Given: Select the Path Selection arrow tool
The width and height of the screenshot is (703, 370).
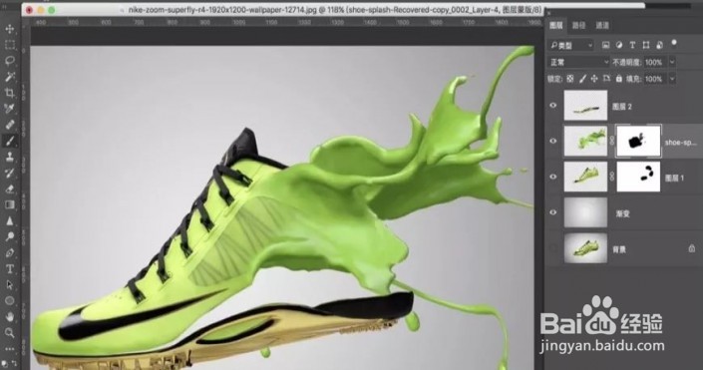Looking at the screenshot, I should click(9, 284).
